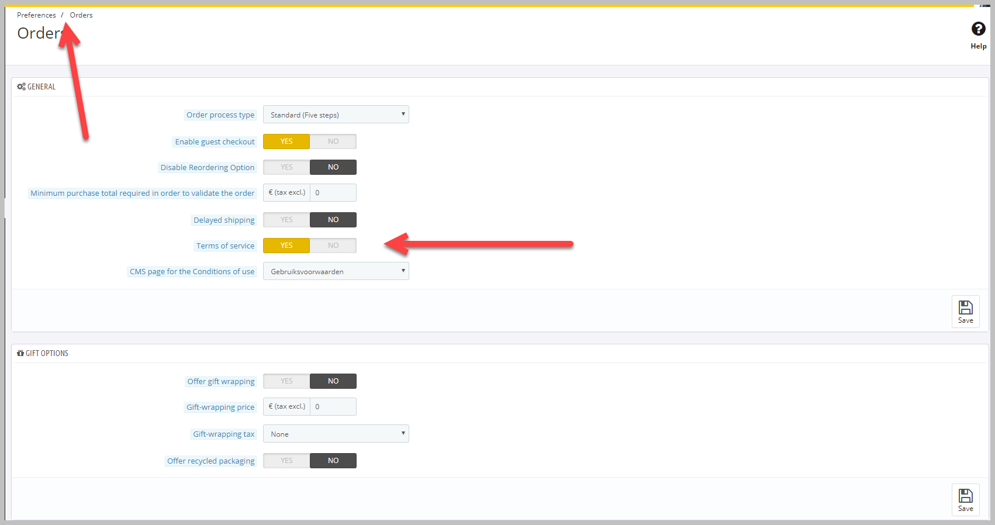
Task: Click Orders in the breadcrumb
Action: pyautogui.click(x=81, y=15)
